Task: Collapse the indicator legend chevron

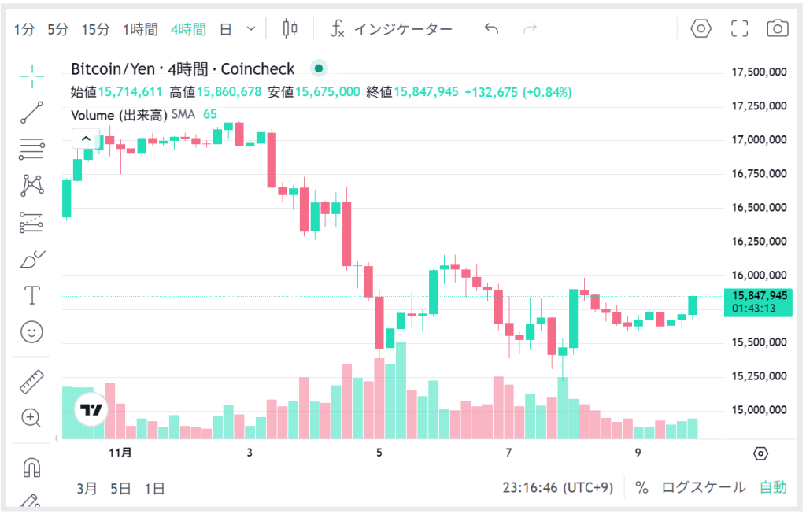Action: coord(86,139)
